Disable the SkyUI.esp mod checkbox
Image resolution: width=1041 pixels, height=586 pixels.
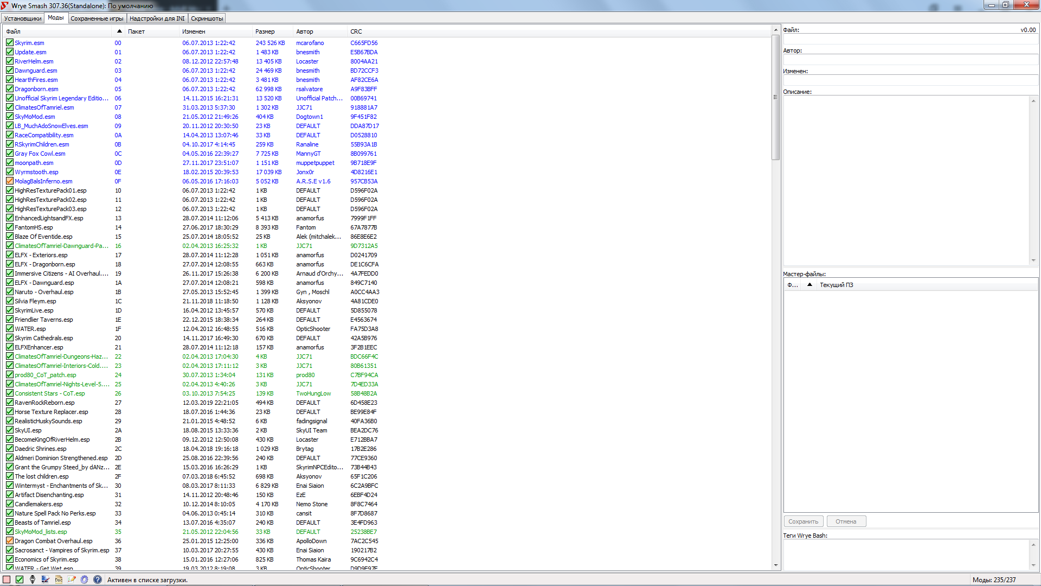(10, 430)
